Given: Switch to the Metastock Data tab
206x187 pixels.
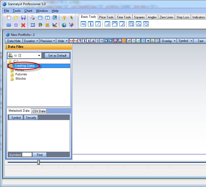Looking at the screenshot, I should 19,111.
